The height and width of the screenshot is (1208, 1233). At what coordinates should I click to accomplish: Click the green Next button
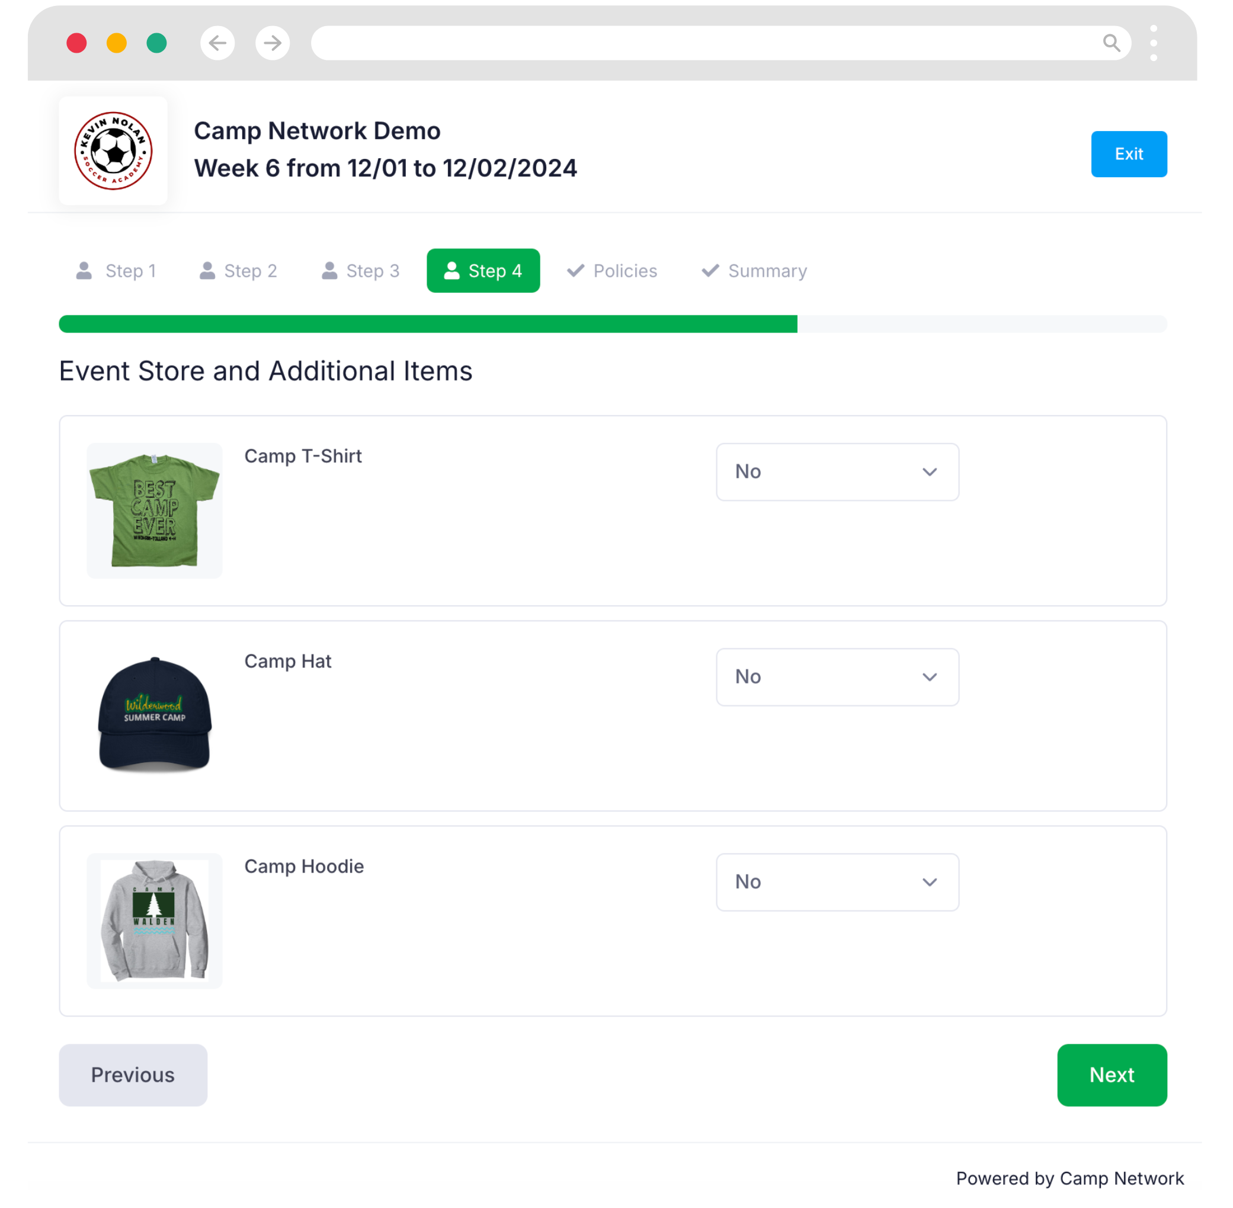(1112, 1075)
